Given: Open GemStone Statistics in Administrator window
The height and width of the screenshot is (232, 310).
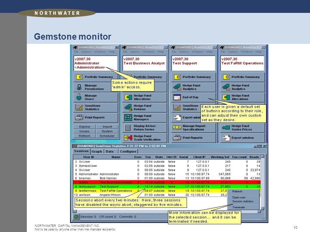Looking at the screenshot, I should (x=96, y=107).
